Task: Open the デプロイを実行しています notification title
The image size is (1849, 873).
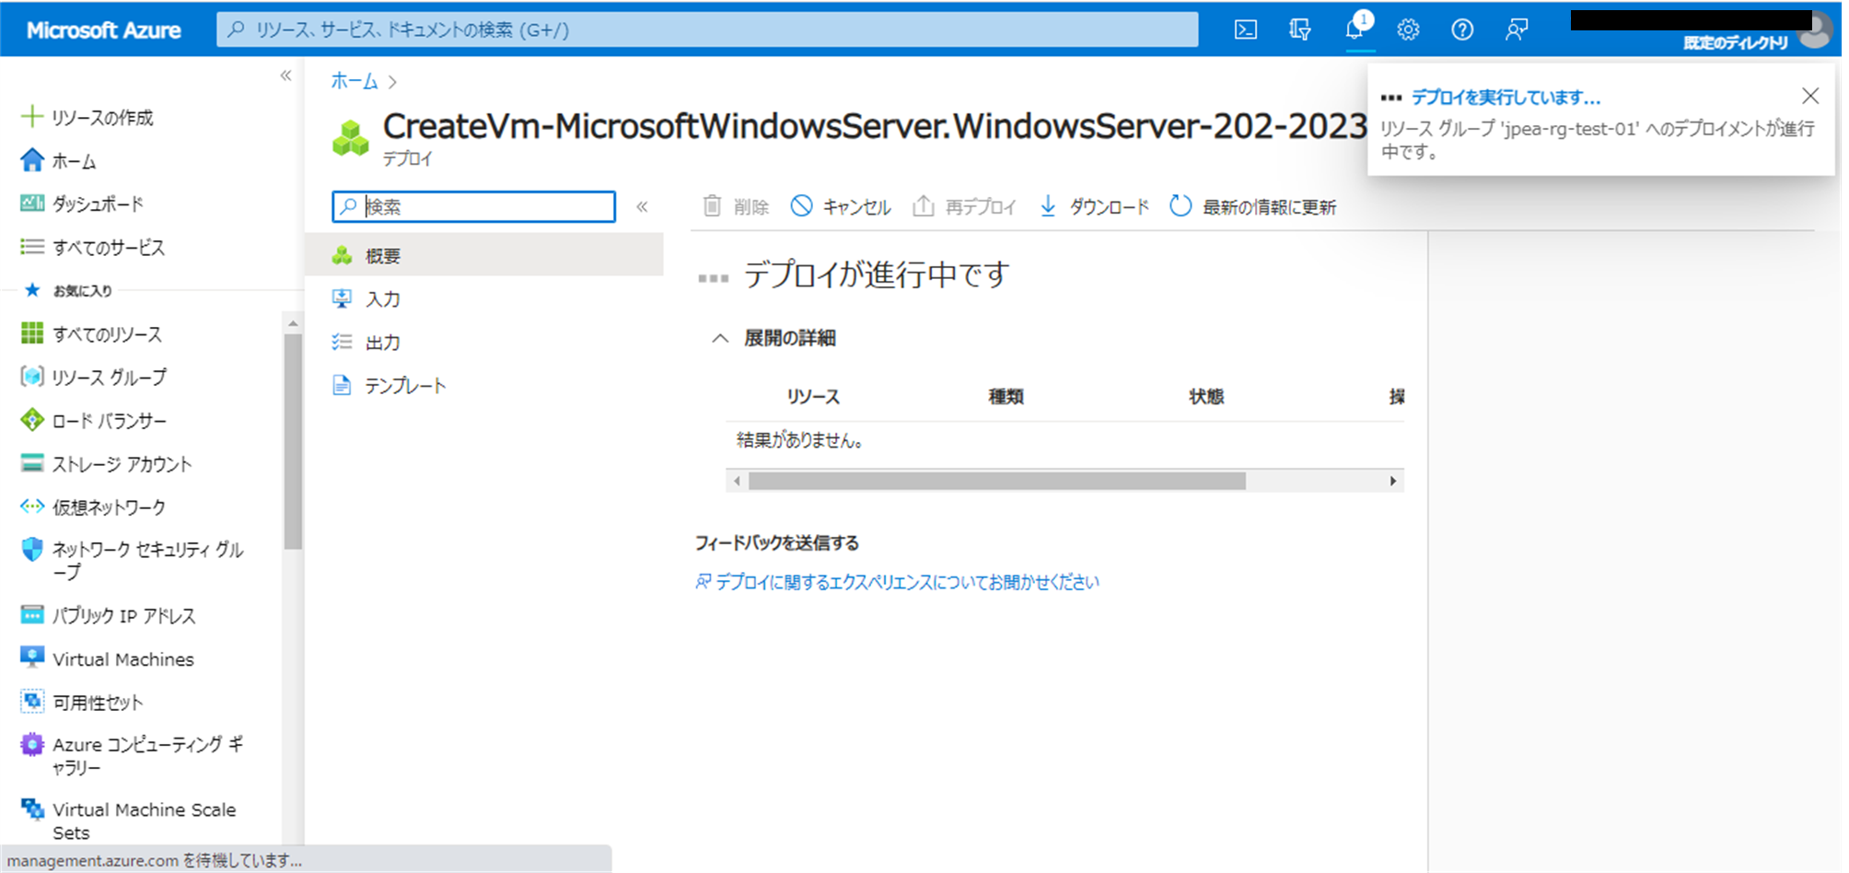Action: (1506, 97)
